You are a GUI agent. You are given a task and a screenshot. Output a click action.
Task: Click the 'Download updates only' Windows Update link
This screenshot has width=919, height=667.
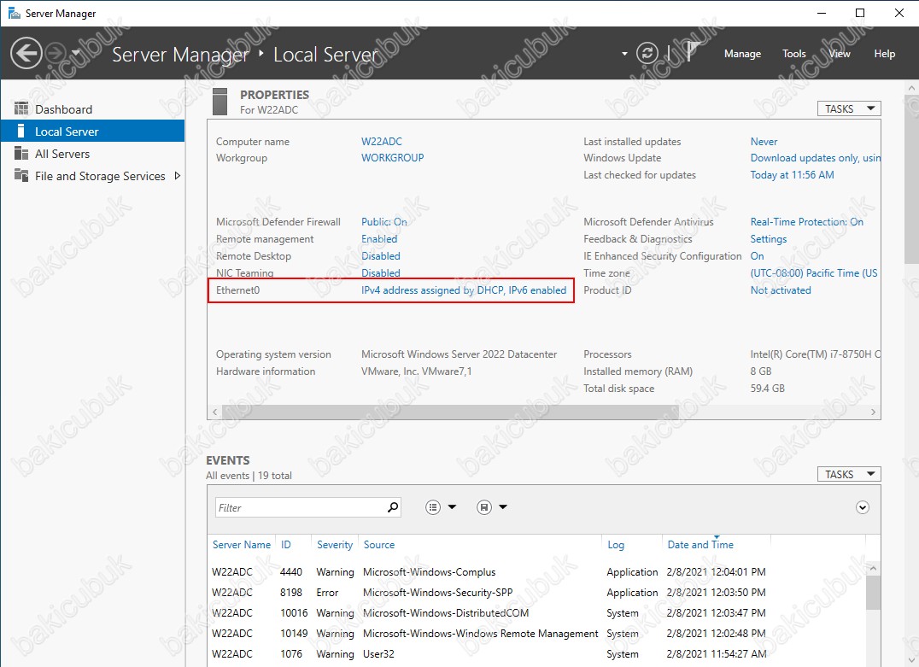click(x=816, y=158)
